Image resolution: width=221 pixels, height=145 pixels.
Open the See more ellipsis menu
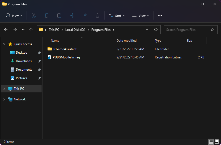(x=160, y=16)
